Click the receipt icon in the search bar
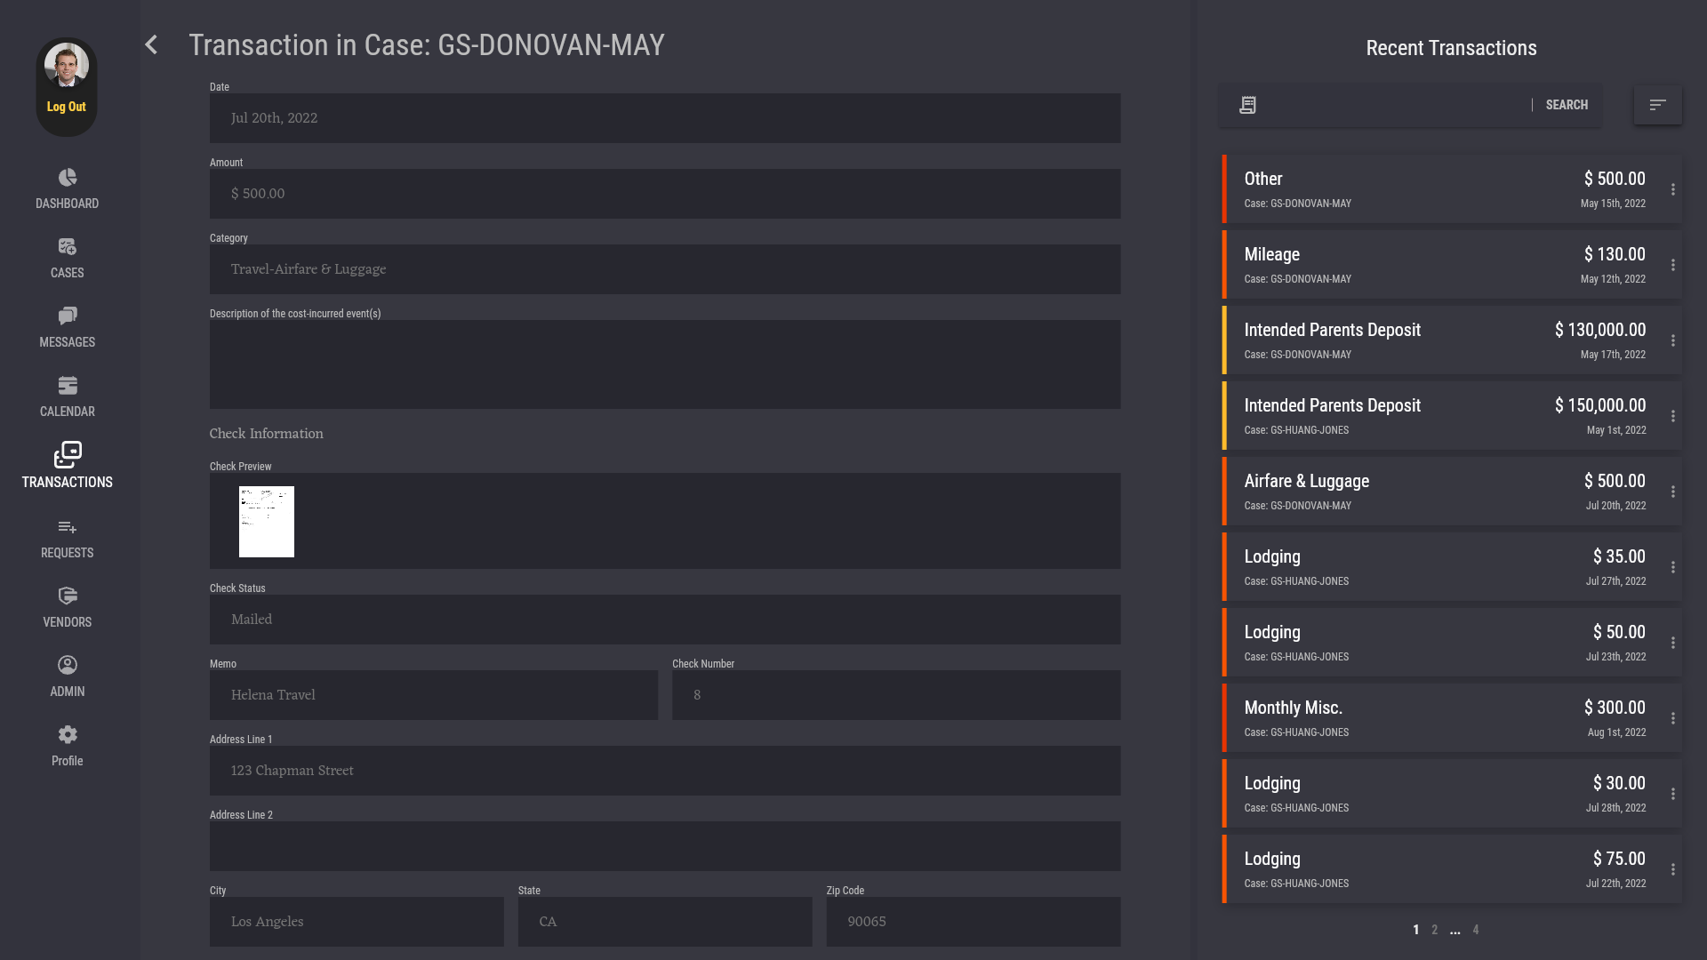Screen dimensions: 1707x960 click(1247, 105)
